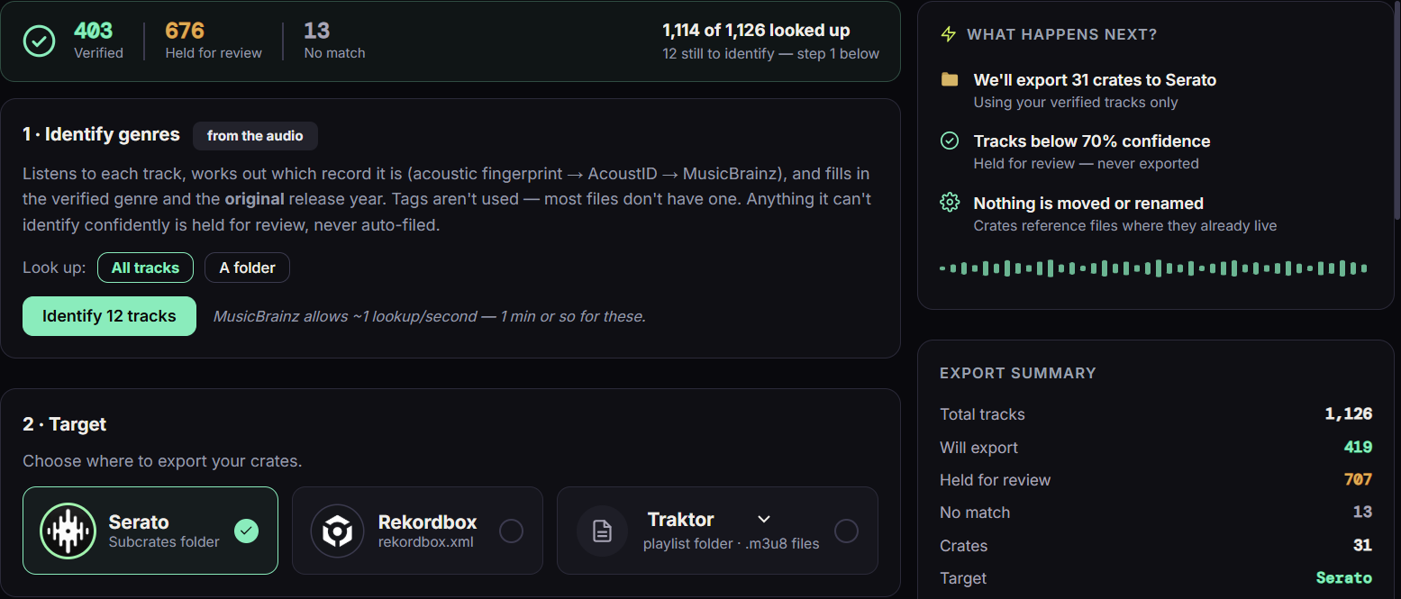Click Crates reference files where they live

1125,225
